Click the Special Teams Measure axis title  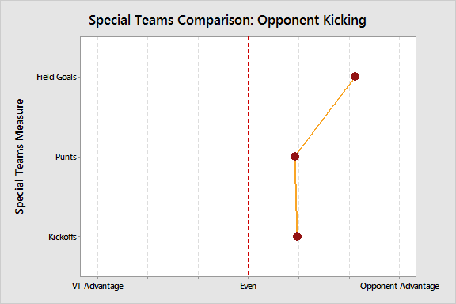(x=20, y=157)
